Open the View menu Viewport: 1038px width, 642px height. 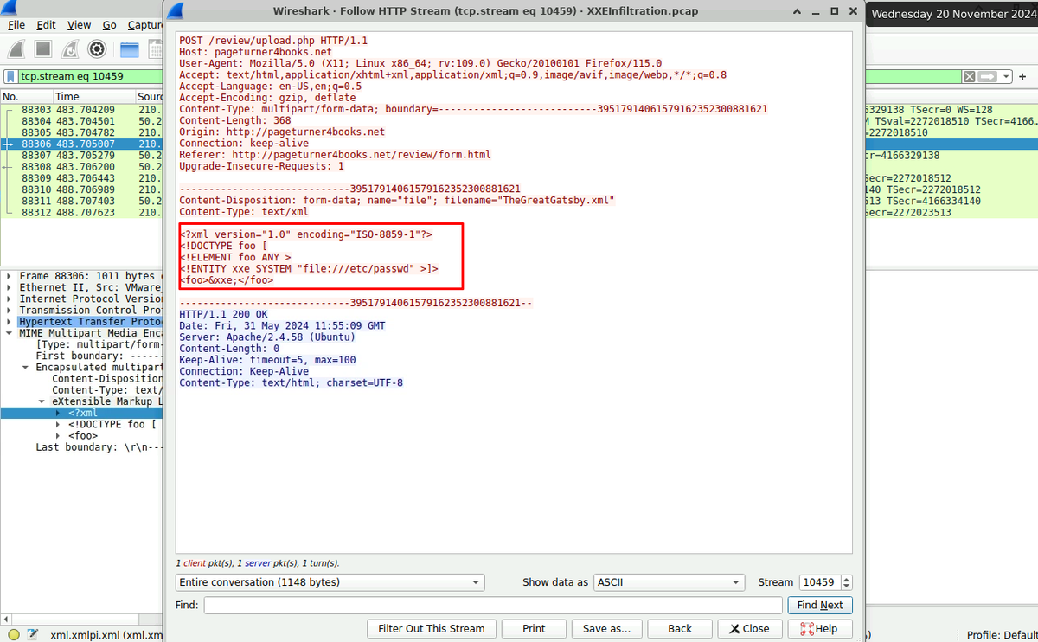pyautogui.click(x=79, y=25)
